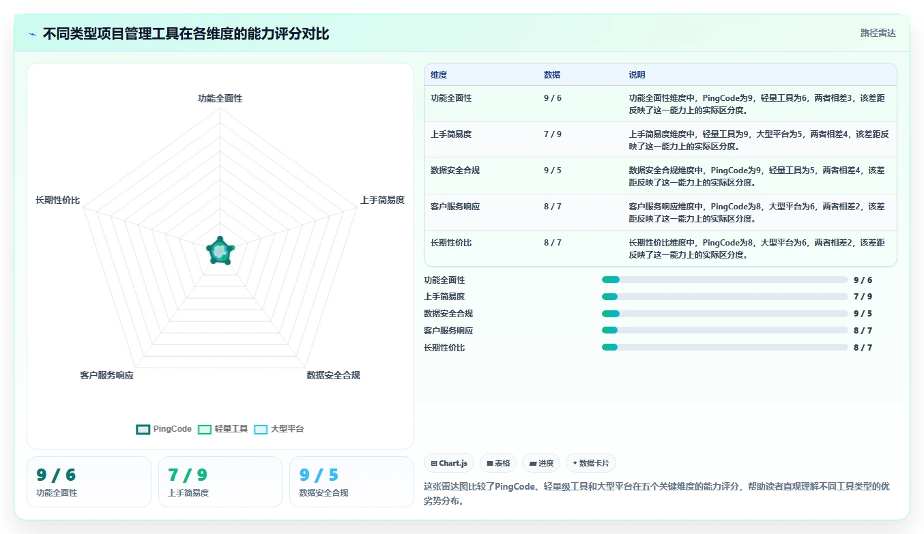Viewport: 924px width, 534px height.
Task: Click the 上手简易度 axis label on the radar
Action: tap(382, 200)
